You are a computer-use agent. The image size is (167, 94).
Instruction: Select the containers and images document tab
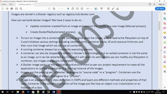[25, 4]
